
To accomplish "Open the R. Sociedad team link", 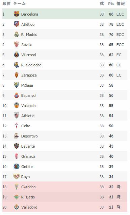I will [x=31, y=65].
